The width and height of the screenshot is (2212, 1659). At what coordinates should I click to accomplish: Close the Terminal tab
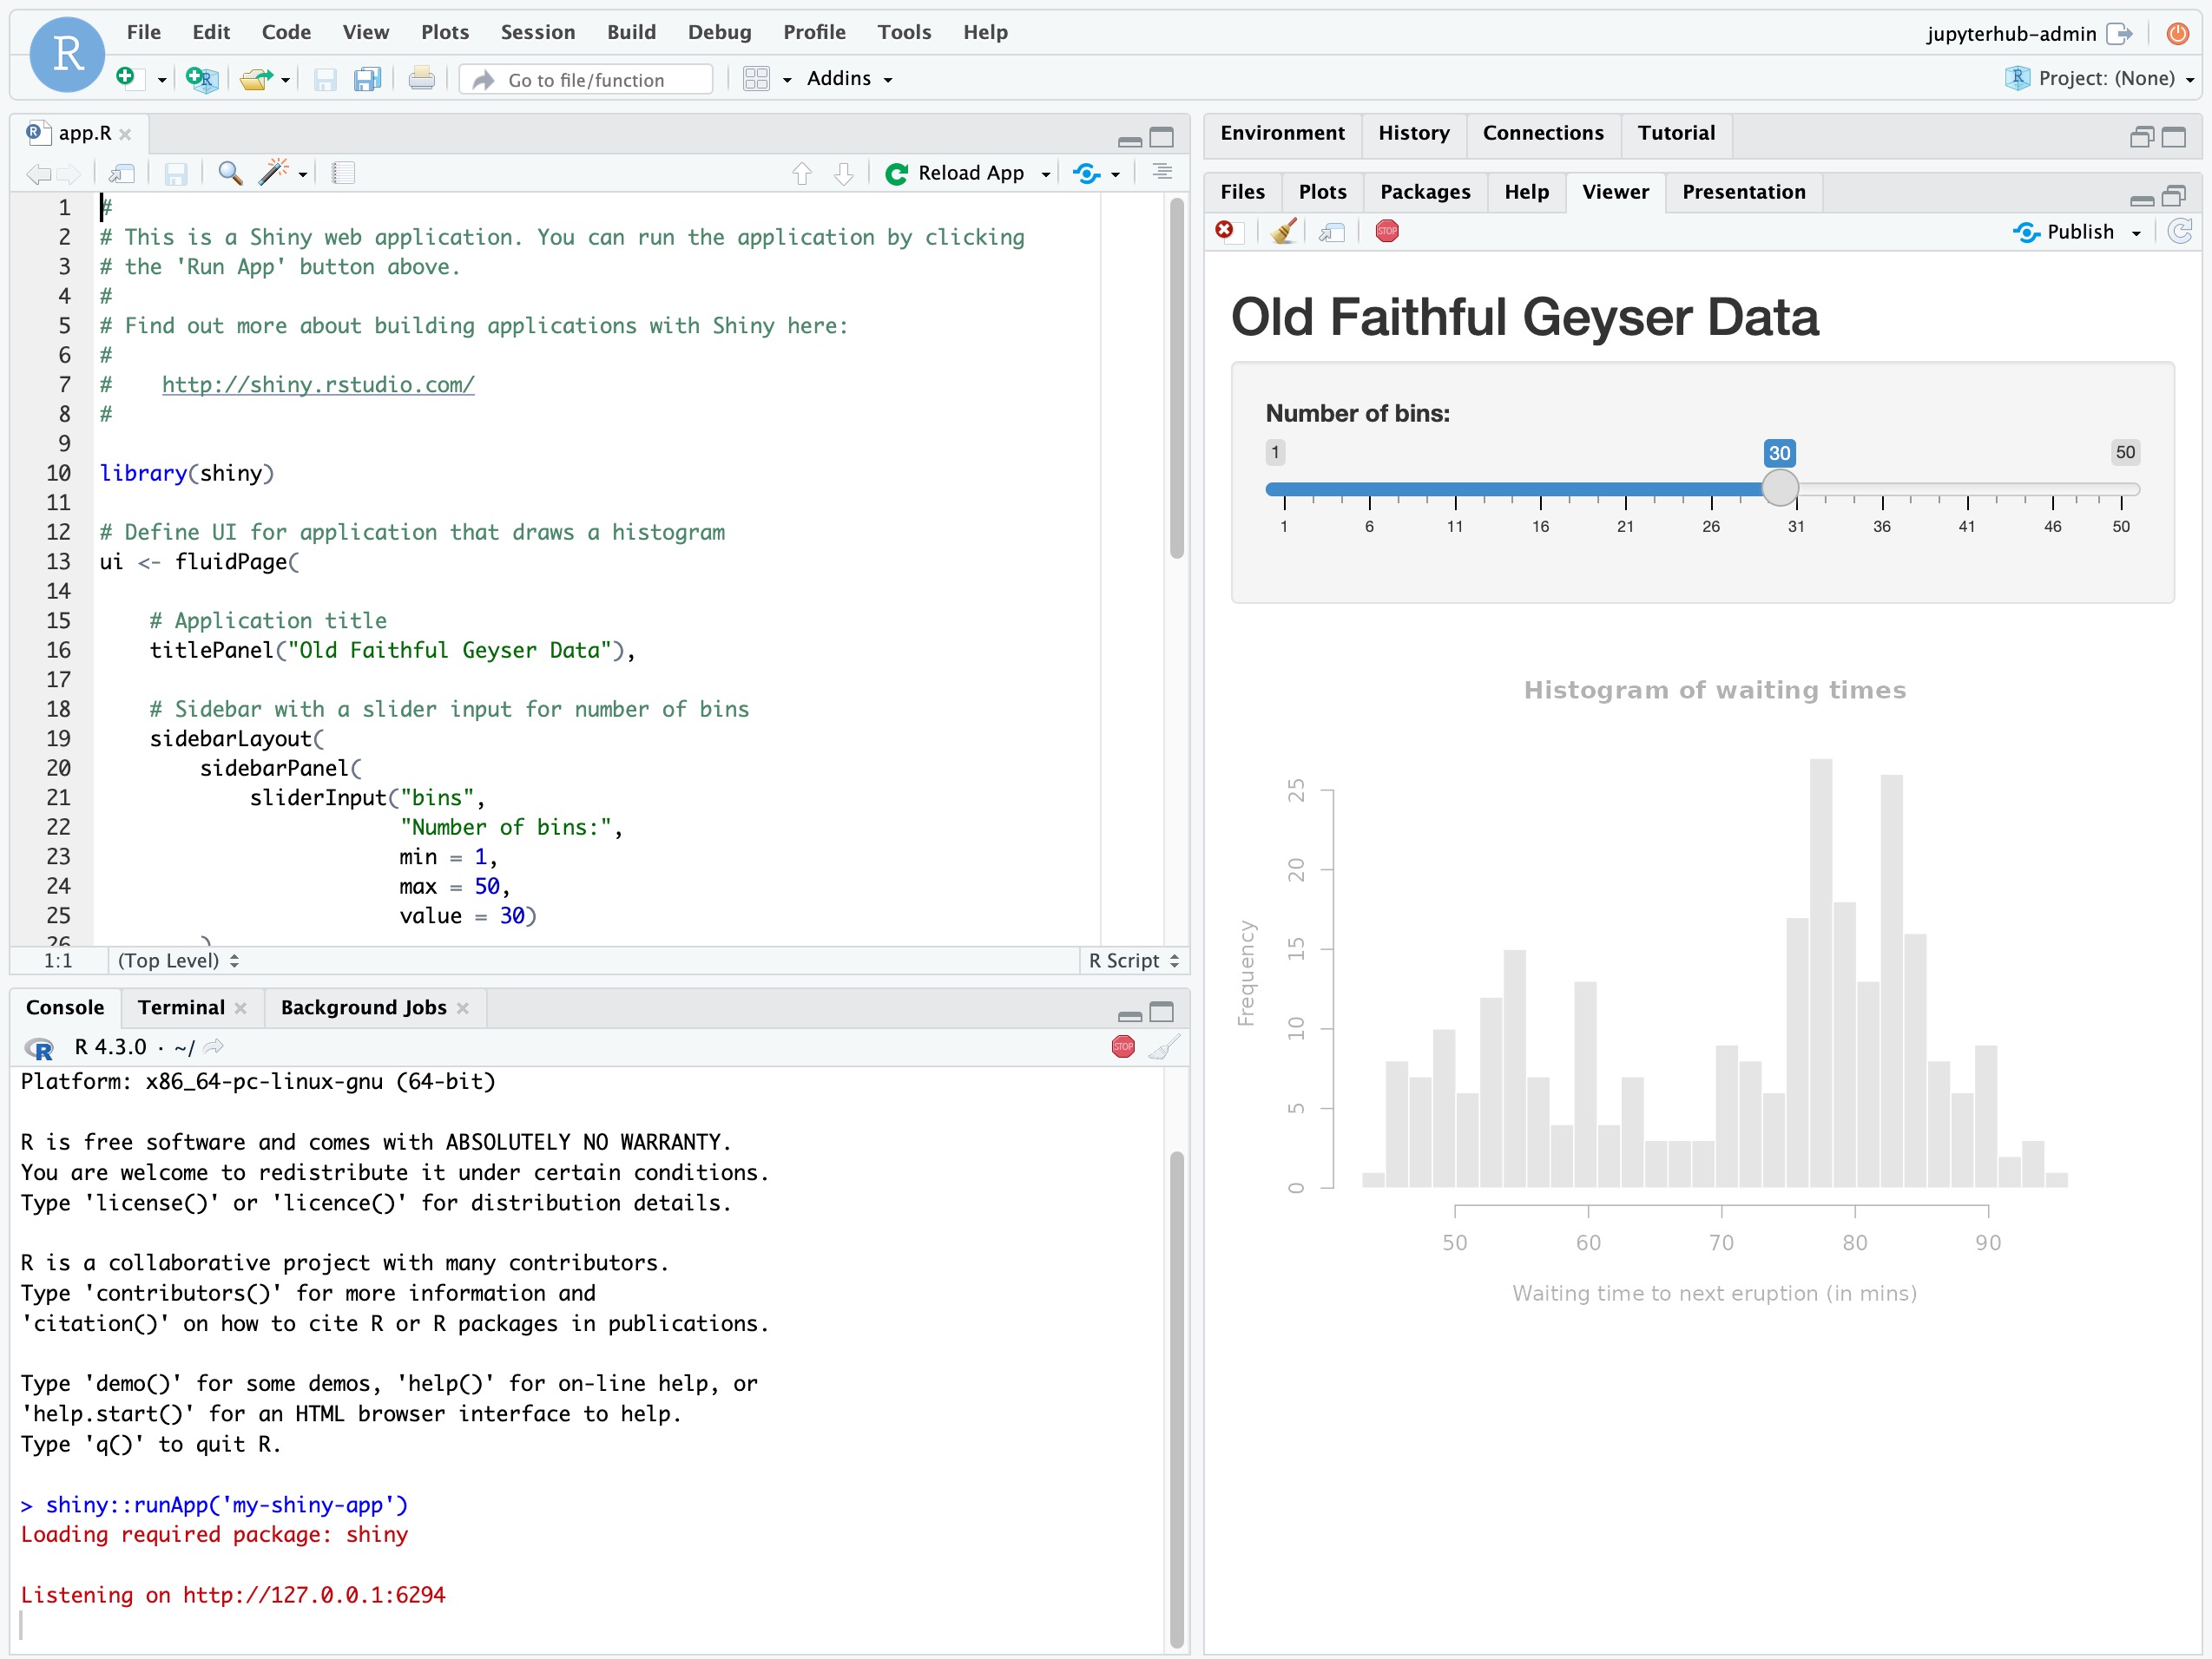pyautogui.click(x=241, y=1007)
